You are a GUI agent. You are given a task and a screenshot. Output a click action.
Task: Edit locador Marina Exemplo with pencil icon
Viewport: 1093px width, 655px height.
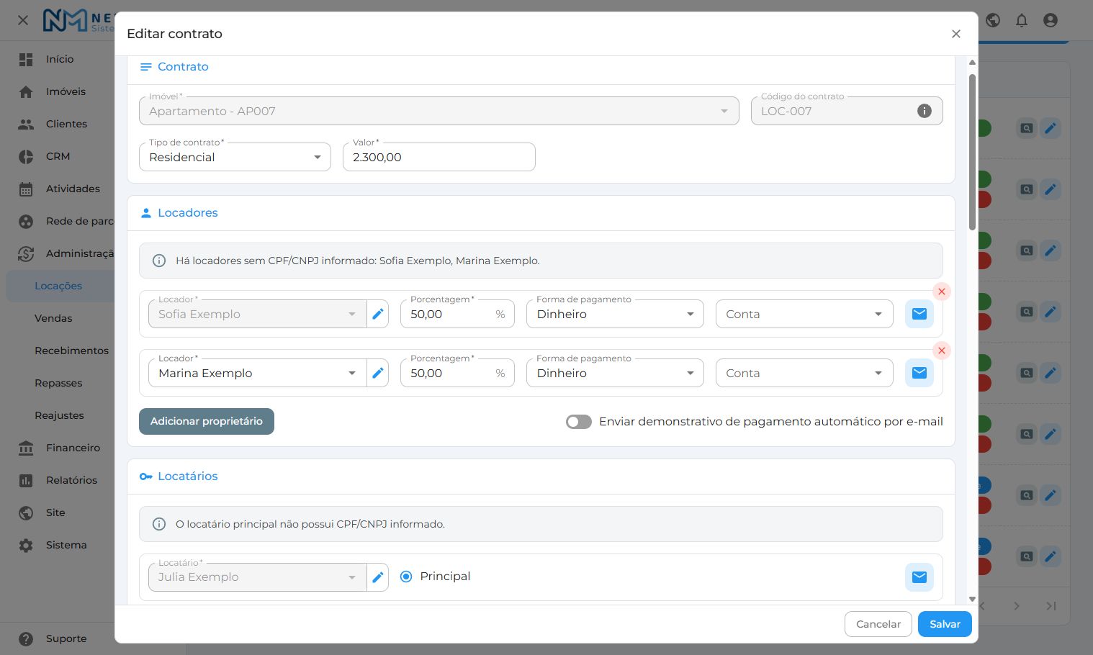tap(378, 373)
